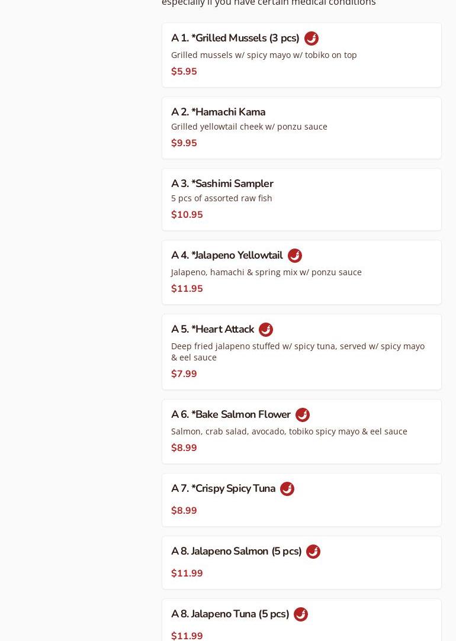Click spicy icon next to Jalapeno Salmon
This screenshot has height=641, width=456.
pyautogui.click(x=313, y=552)
